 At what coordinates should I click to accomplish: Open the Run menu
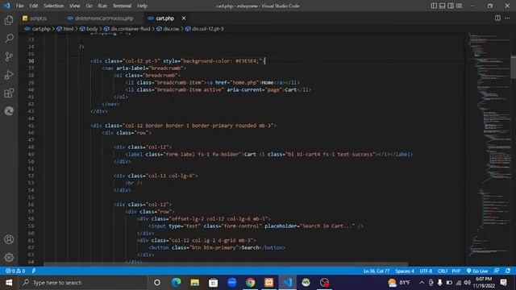coord(102,6)
